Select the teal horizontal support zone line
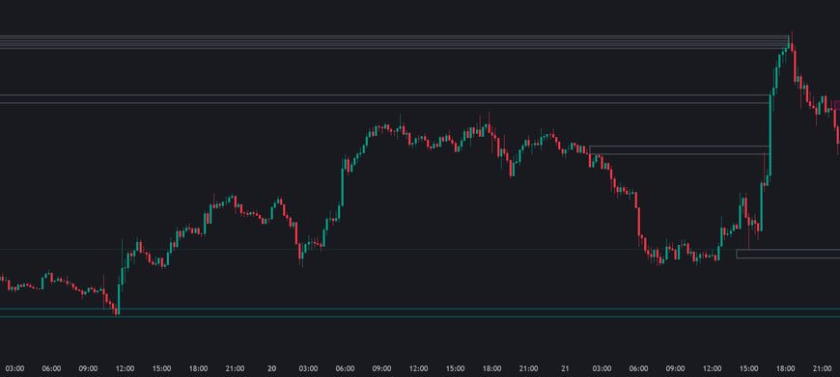The image size is (840, 377). 420,312
